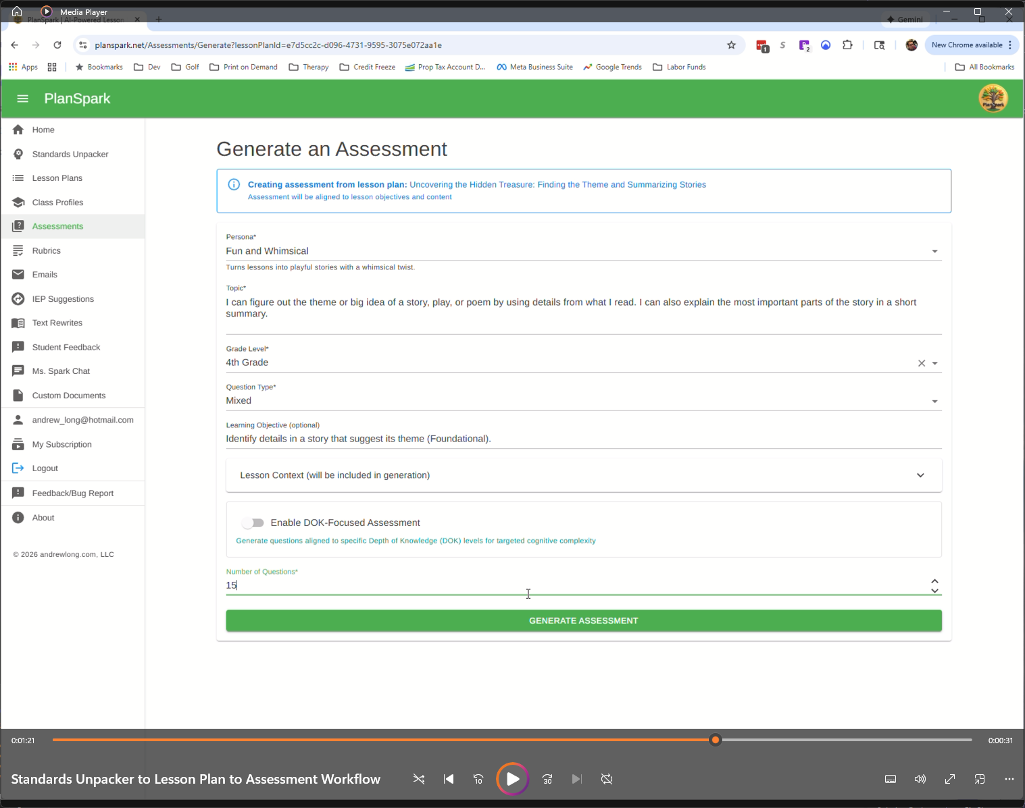
Task: Select Custom Documents from sidebar
Action: [x=68, y=395]
